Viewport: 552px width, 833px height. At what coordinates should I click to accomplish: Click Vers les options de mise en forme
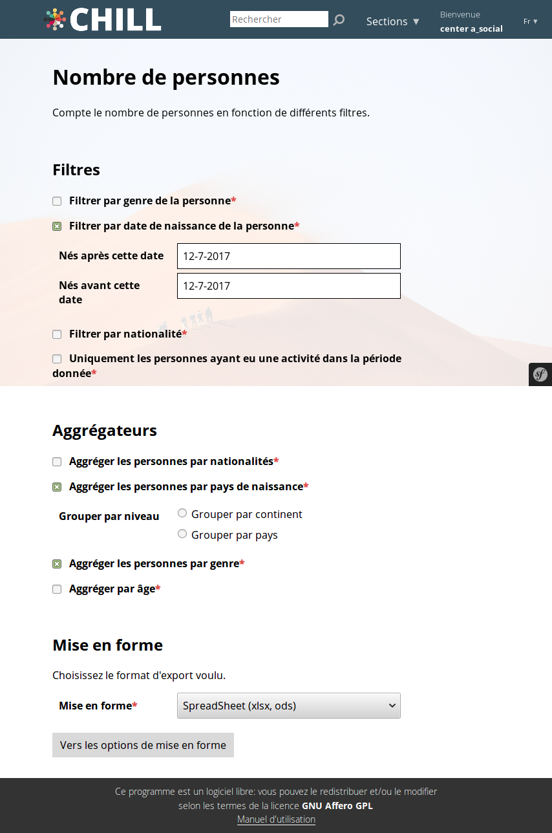[x=143, y=745]
